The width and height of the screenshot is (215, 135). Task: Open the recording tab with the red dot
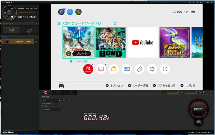tap(46, 93)
